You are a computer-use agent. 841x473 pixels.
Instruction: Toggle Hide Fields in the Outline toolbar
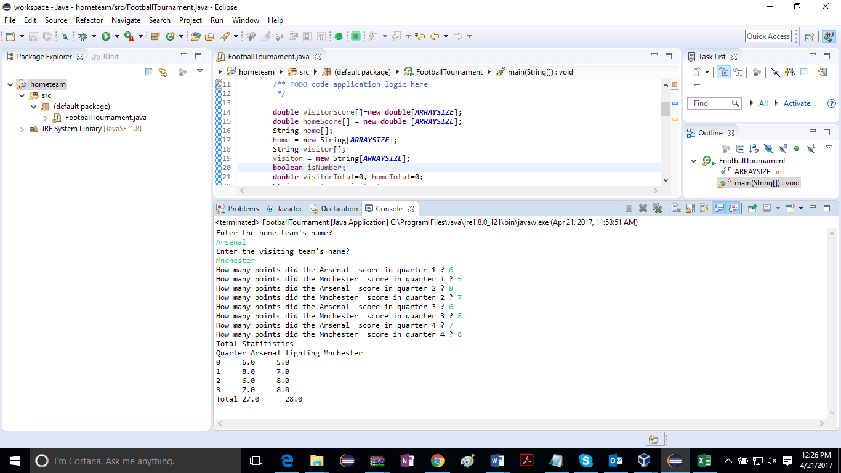coord(768,148)
